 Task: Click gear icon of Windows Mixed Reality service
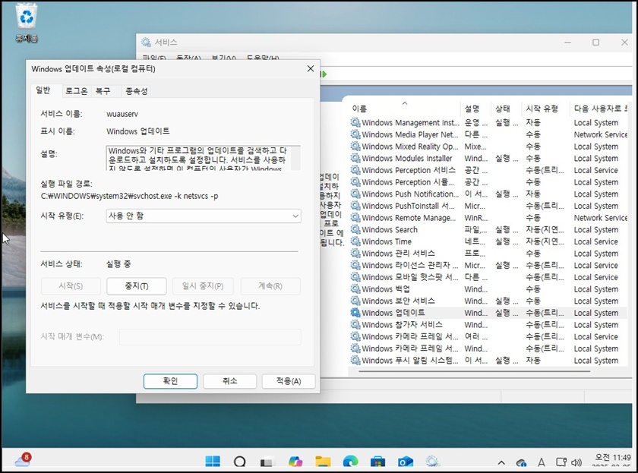click(x=355, y=146)
